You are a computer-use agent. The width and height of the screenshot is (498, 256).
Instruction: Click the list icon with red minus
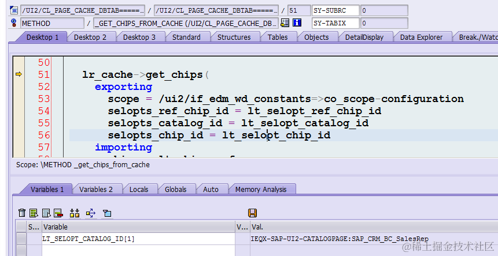click(x=58, y=213)
